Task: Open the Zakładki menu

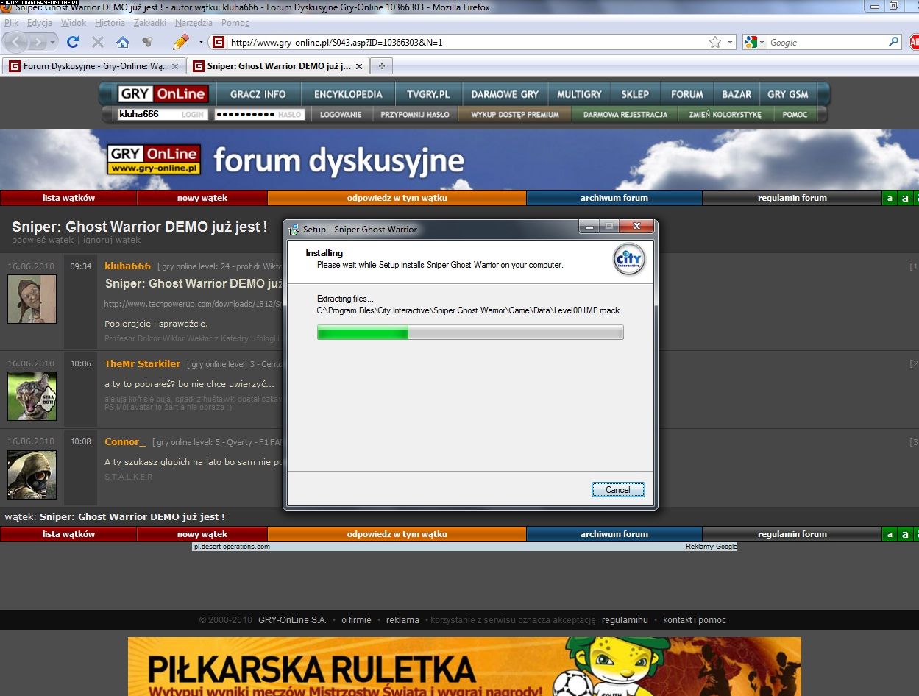Action: point(149,23)
